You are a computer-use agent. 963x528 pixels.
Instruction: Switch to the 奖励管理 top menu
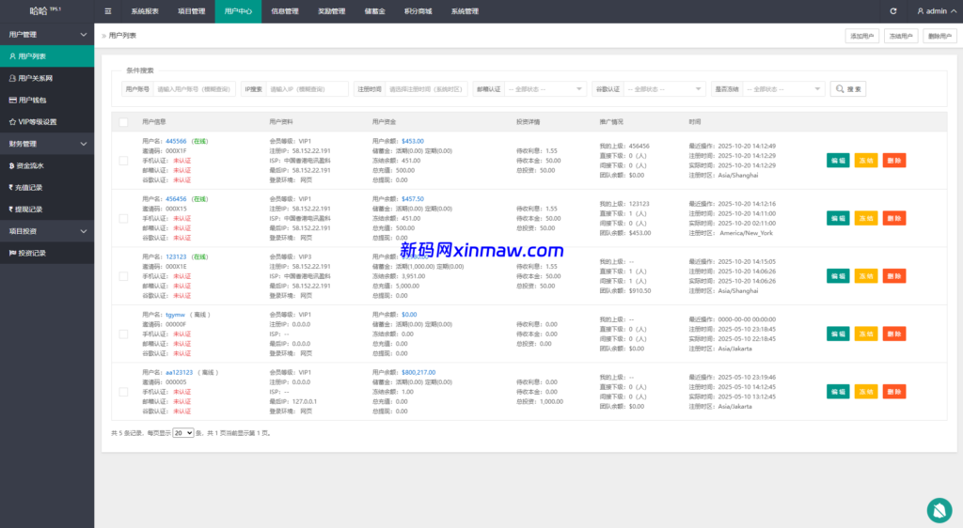point(331,11)
